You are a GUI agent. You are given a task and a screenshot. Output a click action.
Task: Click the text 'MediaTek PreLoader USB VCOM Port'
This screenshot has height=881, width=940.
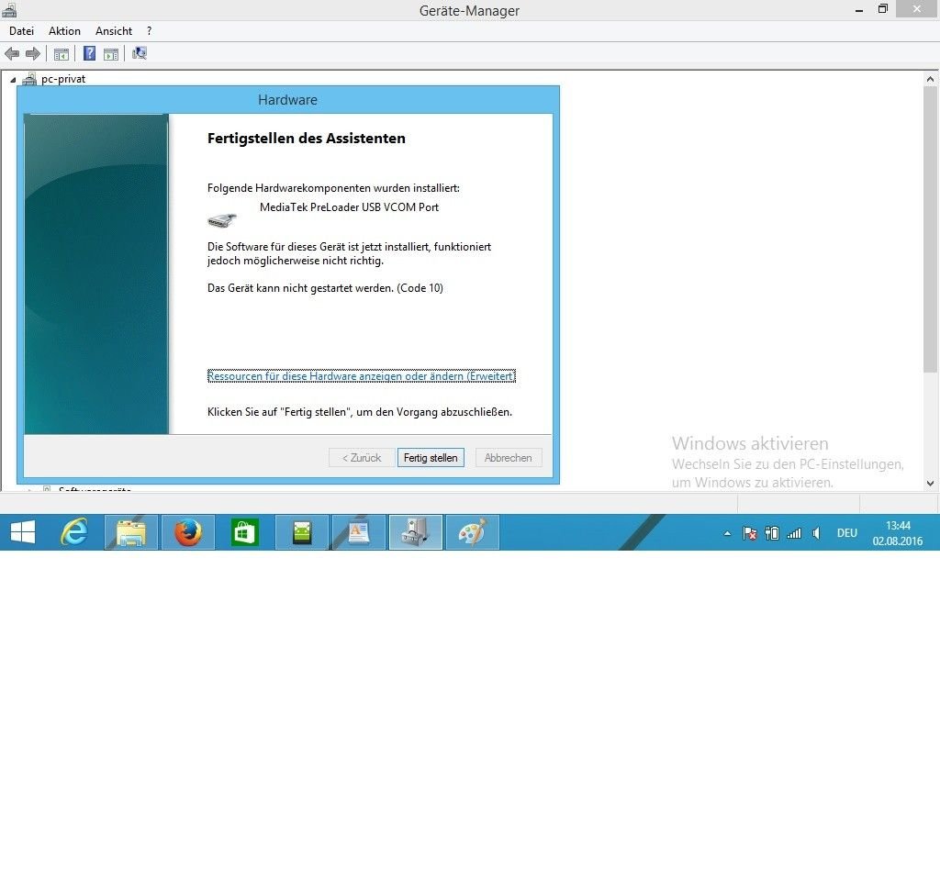350,207
